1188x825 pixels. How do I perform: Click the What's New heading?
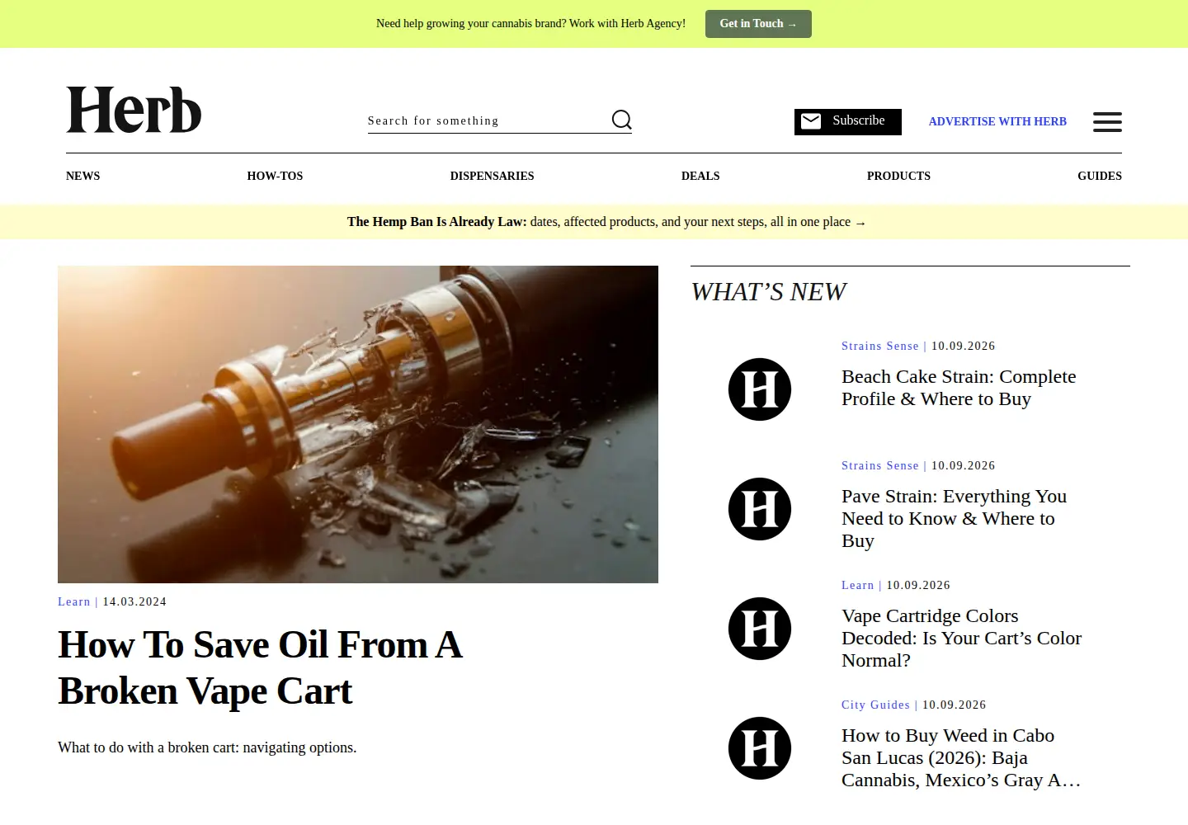tap(768, 292)
